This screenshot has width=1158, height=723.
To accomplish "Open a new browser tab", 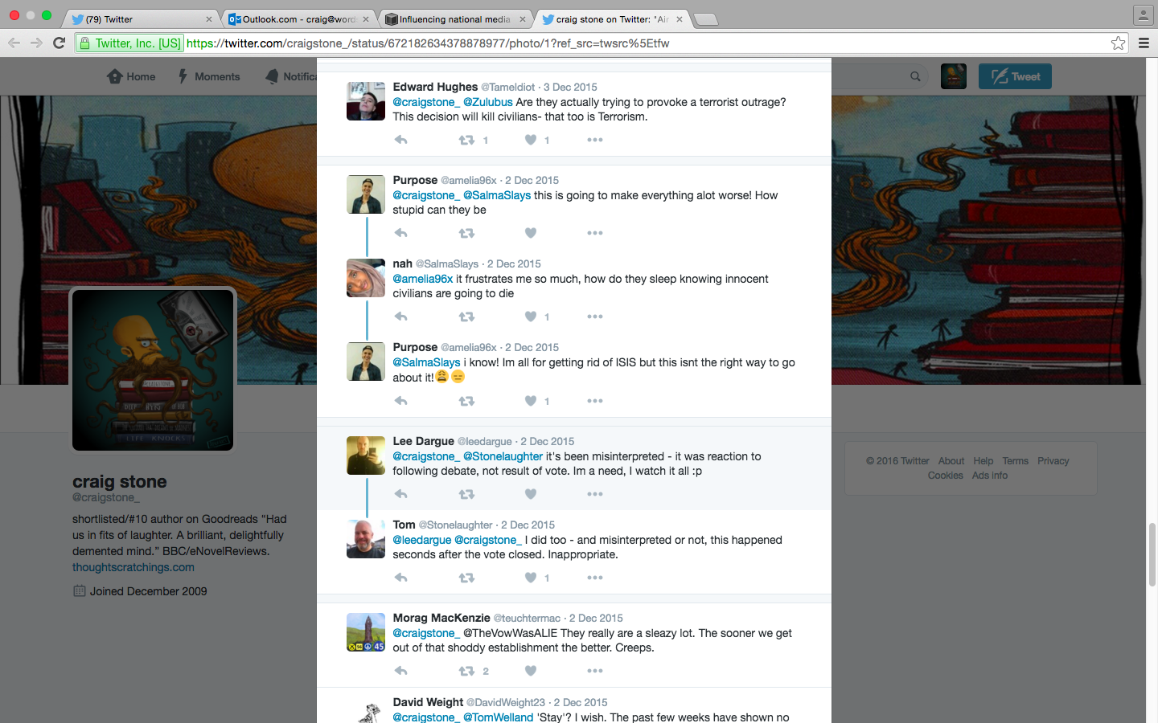I will point(705,19).
